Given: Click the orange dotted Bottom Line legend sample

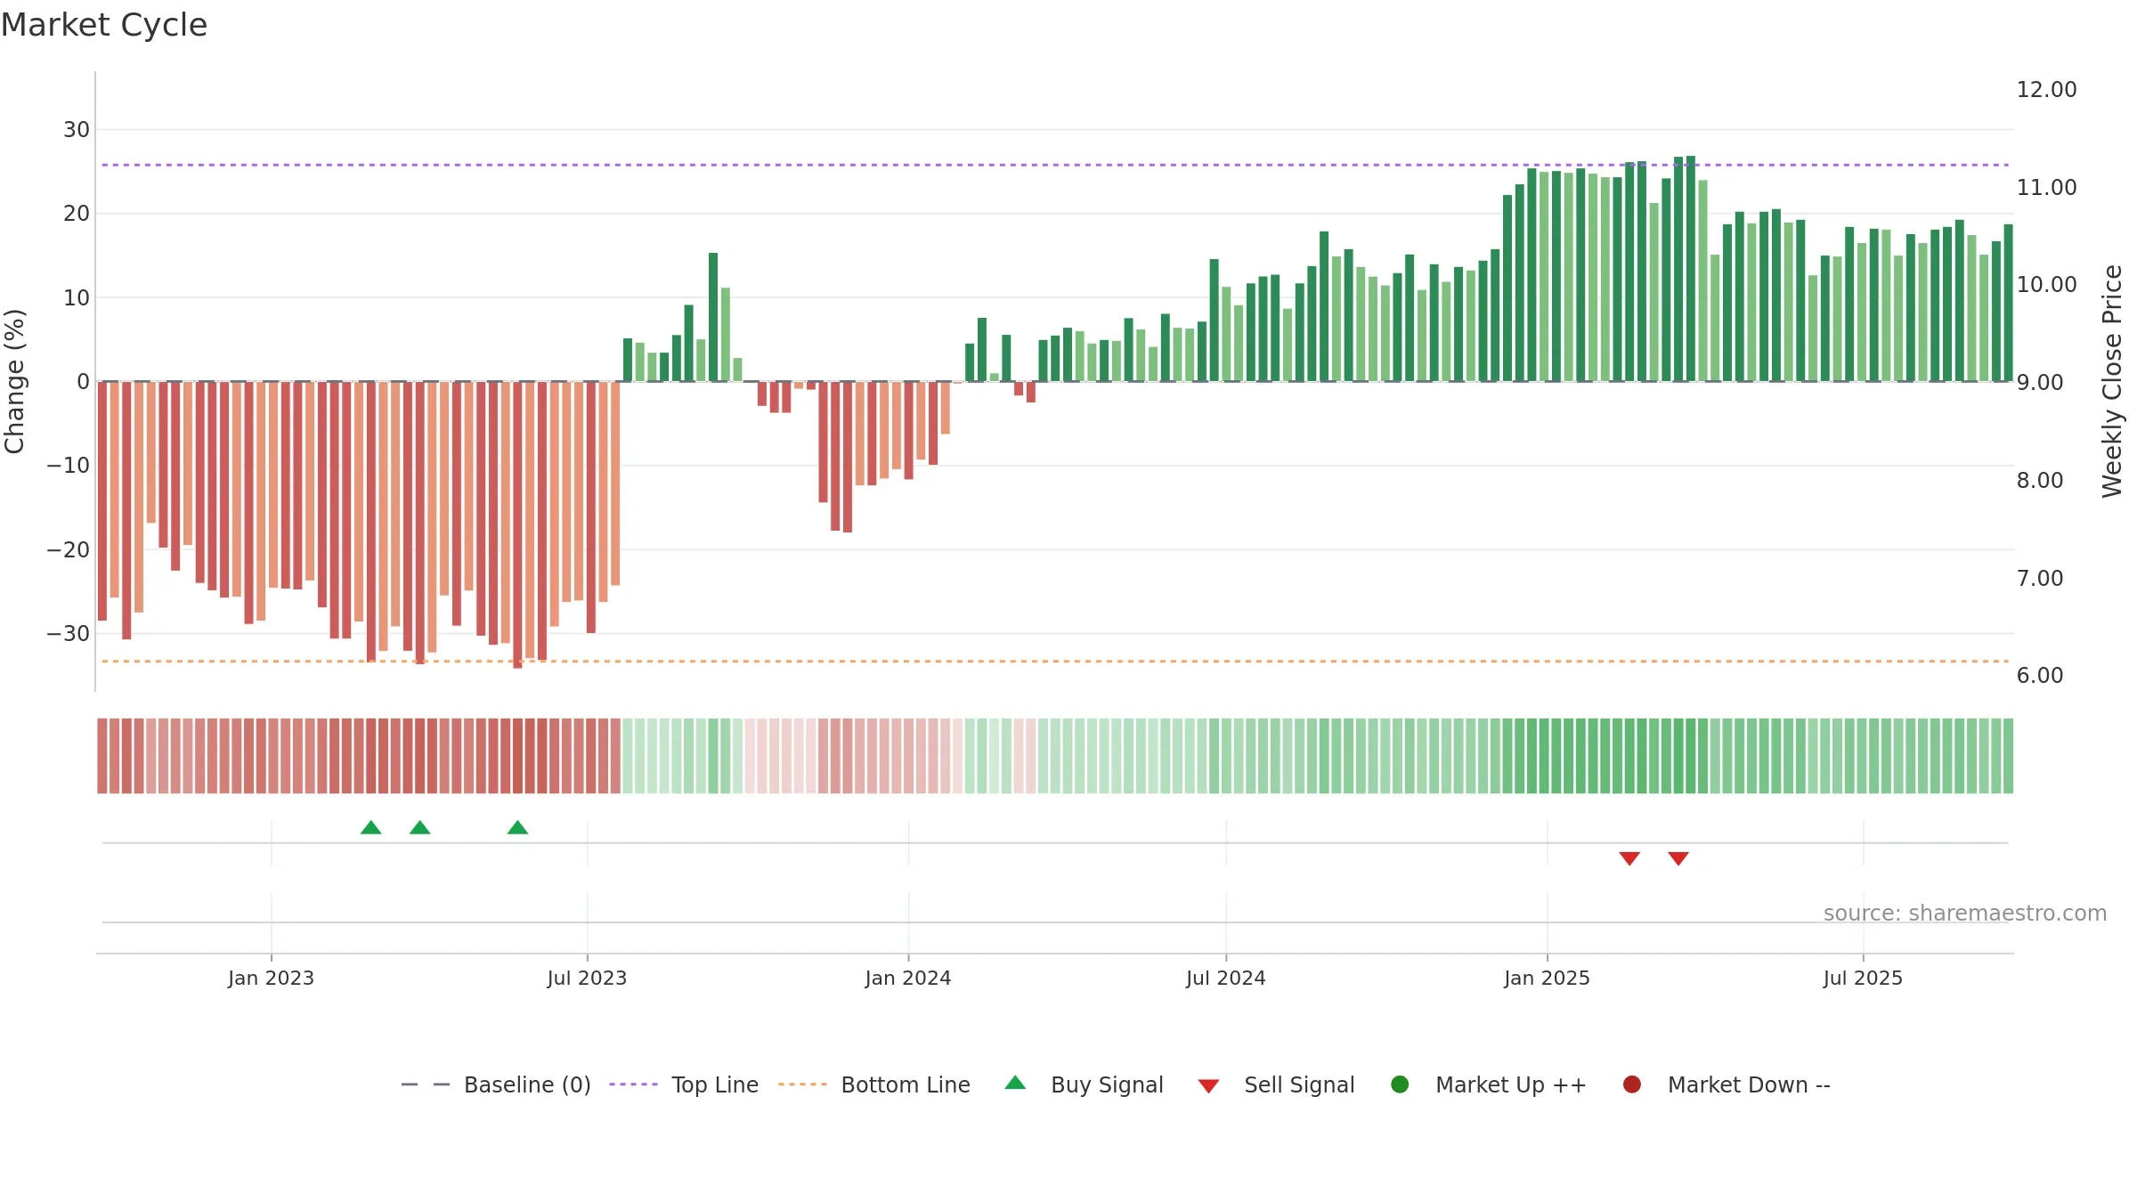Looking at the screenshot, I should tap(802, 1084).
